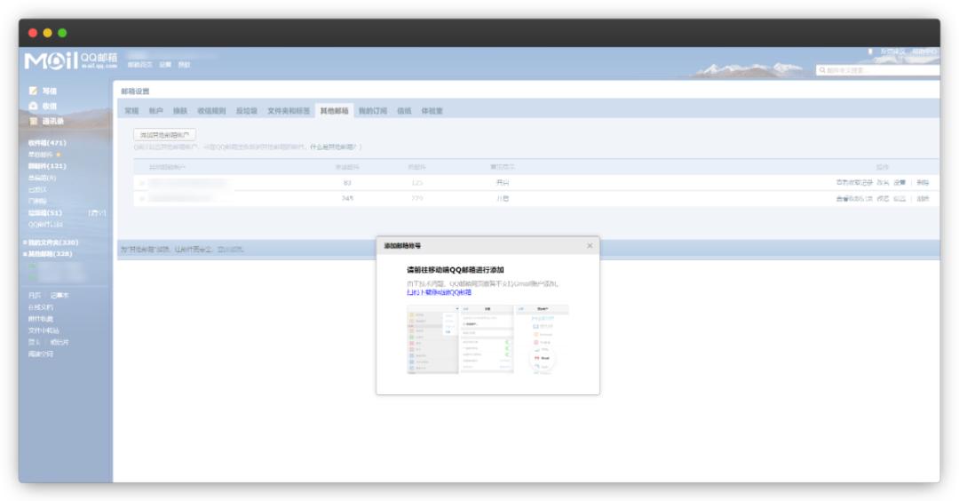The height and width of the screenshot is (501, 959).
Task: Expand the 我的文件夹(320) folder group
Action: pos(25,243)
